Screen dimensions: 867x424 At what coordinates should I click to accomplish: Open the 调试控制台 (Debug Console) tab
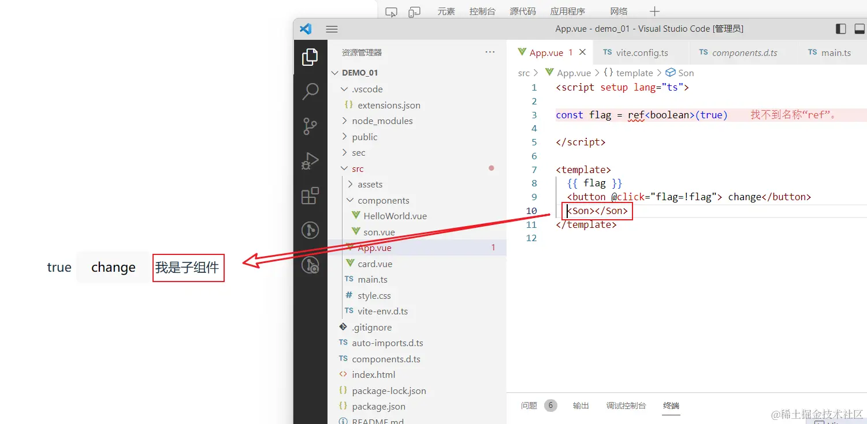point(626,406)
